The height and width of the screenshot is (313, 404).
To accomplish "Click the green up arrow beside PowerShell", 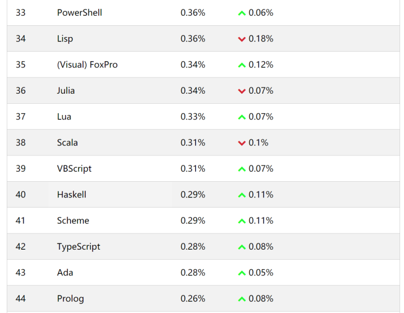I will point(242,13).
